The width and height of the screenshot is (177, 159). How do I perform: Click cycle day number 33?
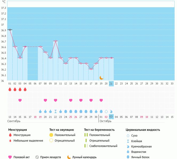(172, 84)
